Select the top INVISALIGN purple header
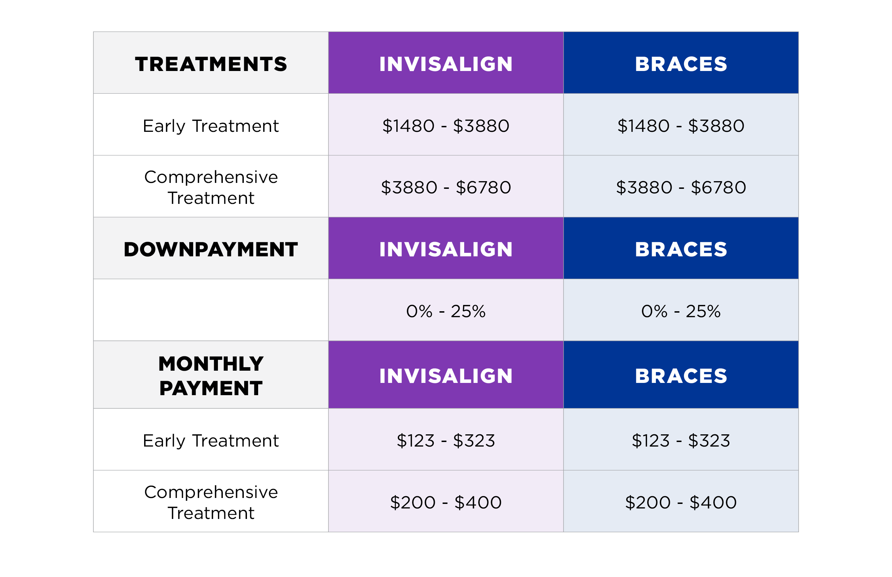892x577 pixels. click(446, 63)
